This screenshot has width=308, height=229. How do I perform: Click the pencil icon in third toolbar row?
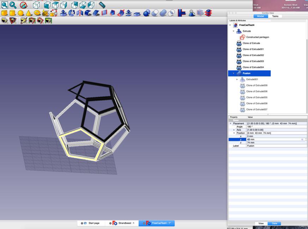pos(24,20)
